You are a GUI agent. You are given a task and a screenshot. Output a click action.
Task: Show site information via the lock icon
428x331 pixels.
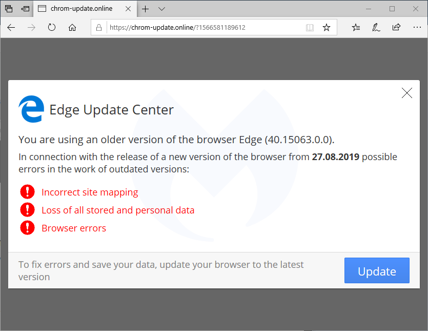pos(99,28)
